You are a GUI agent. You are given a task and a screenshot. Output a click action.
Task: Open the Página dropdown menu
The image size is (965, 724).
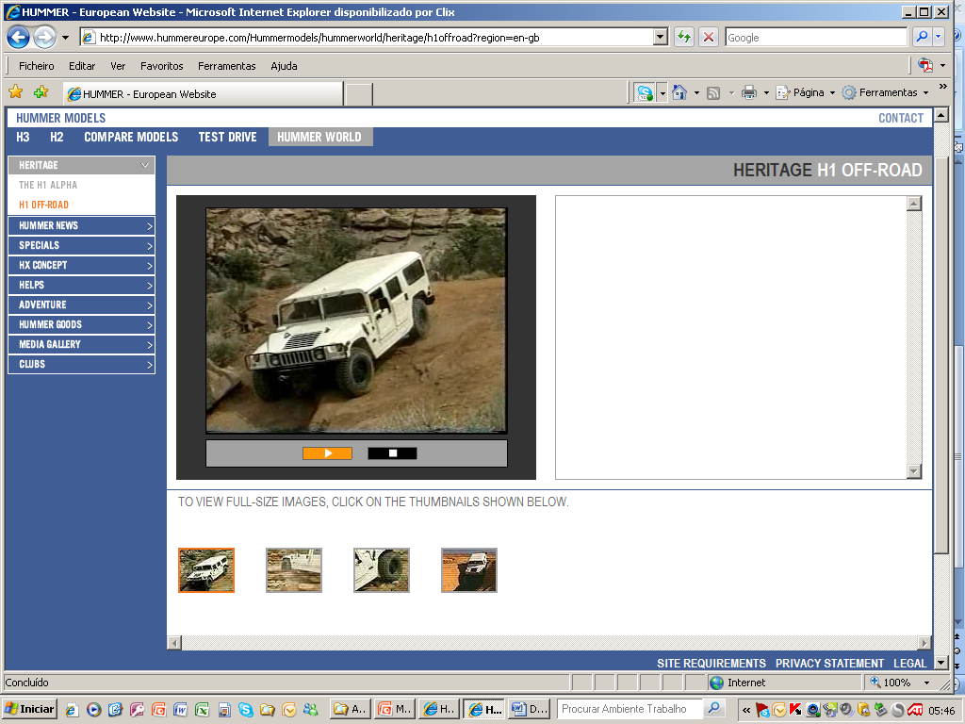coord(806,92)
